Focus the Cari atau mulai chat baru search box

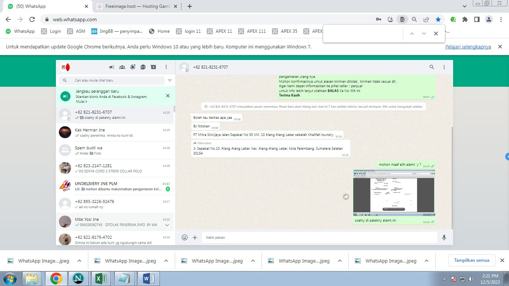click(112, 80)
